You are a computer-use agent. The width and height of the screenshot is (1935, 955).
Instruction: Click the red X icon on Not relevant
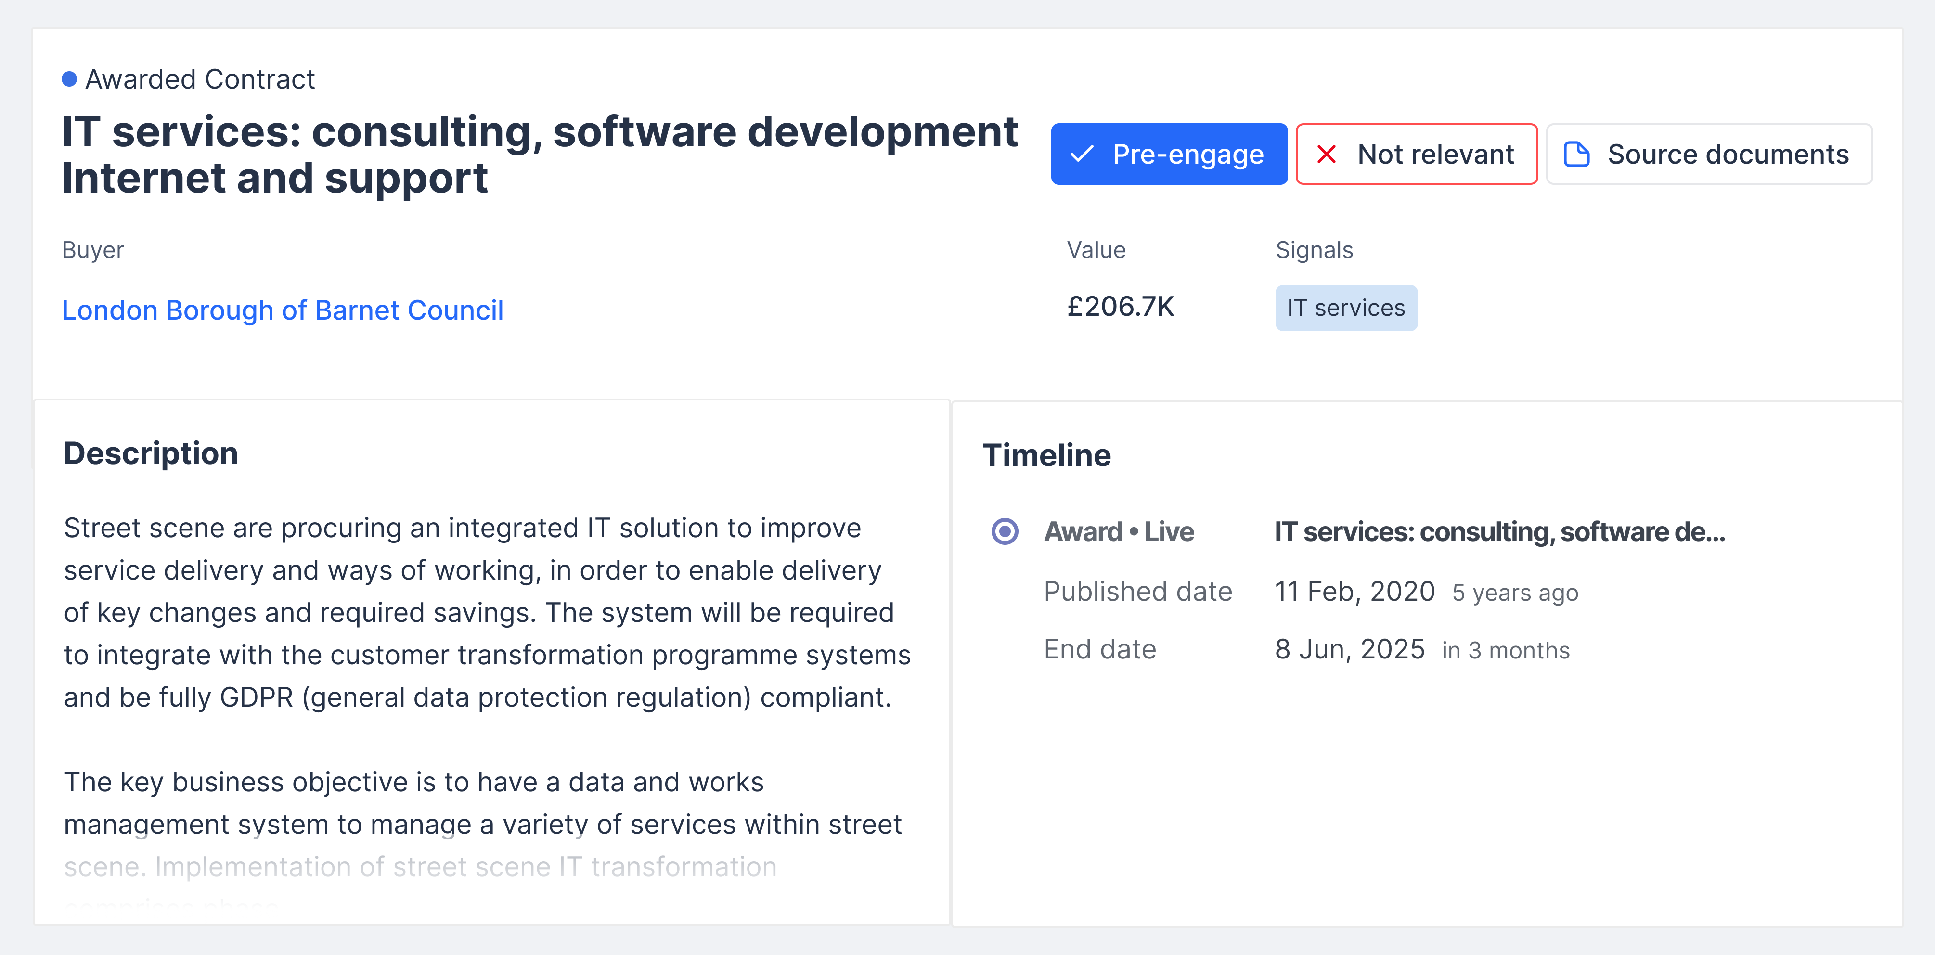pos(1327,154)
